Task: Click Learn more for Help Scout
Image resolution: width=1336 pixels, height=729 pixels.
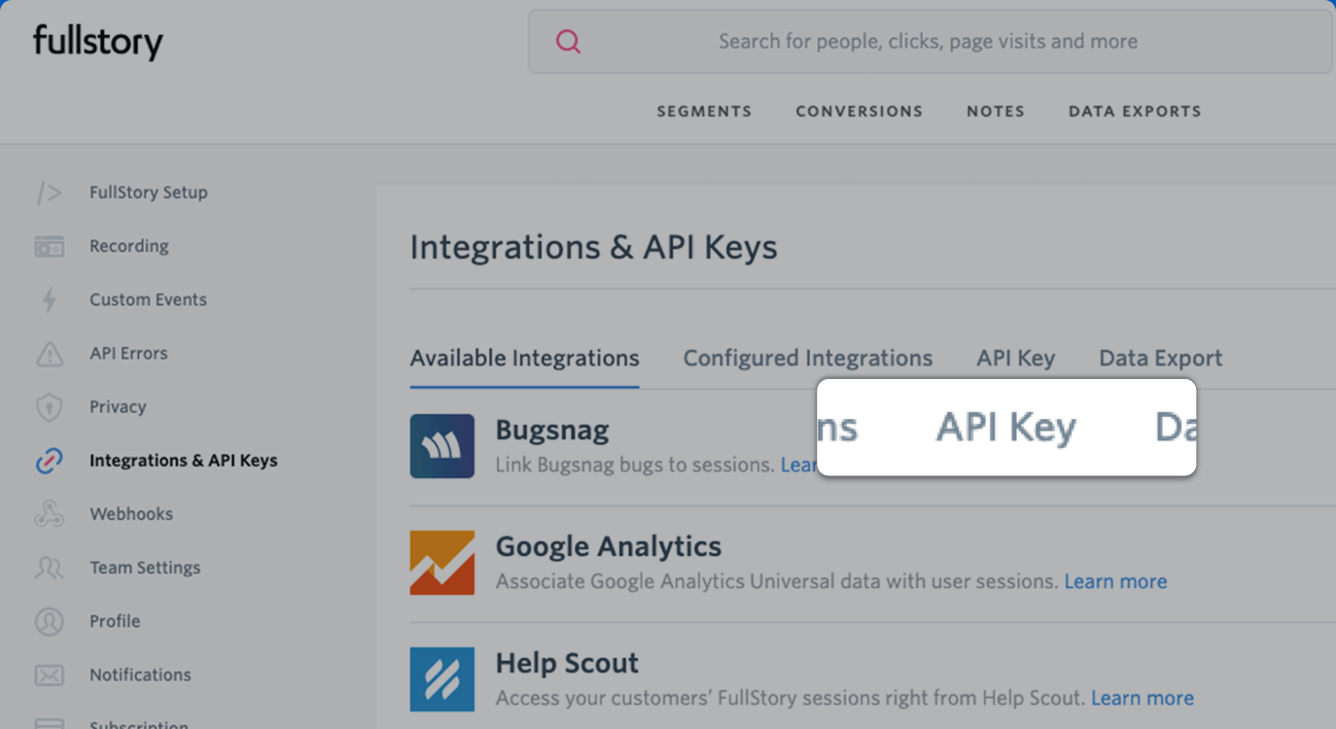Action: (x=1143, y=699)
